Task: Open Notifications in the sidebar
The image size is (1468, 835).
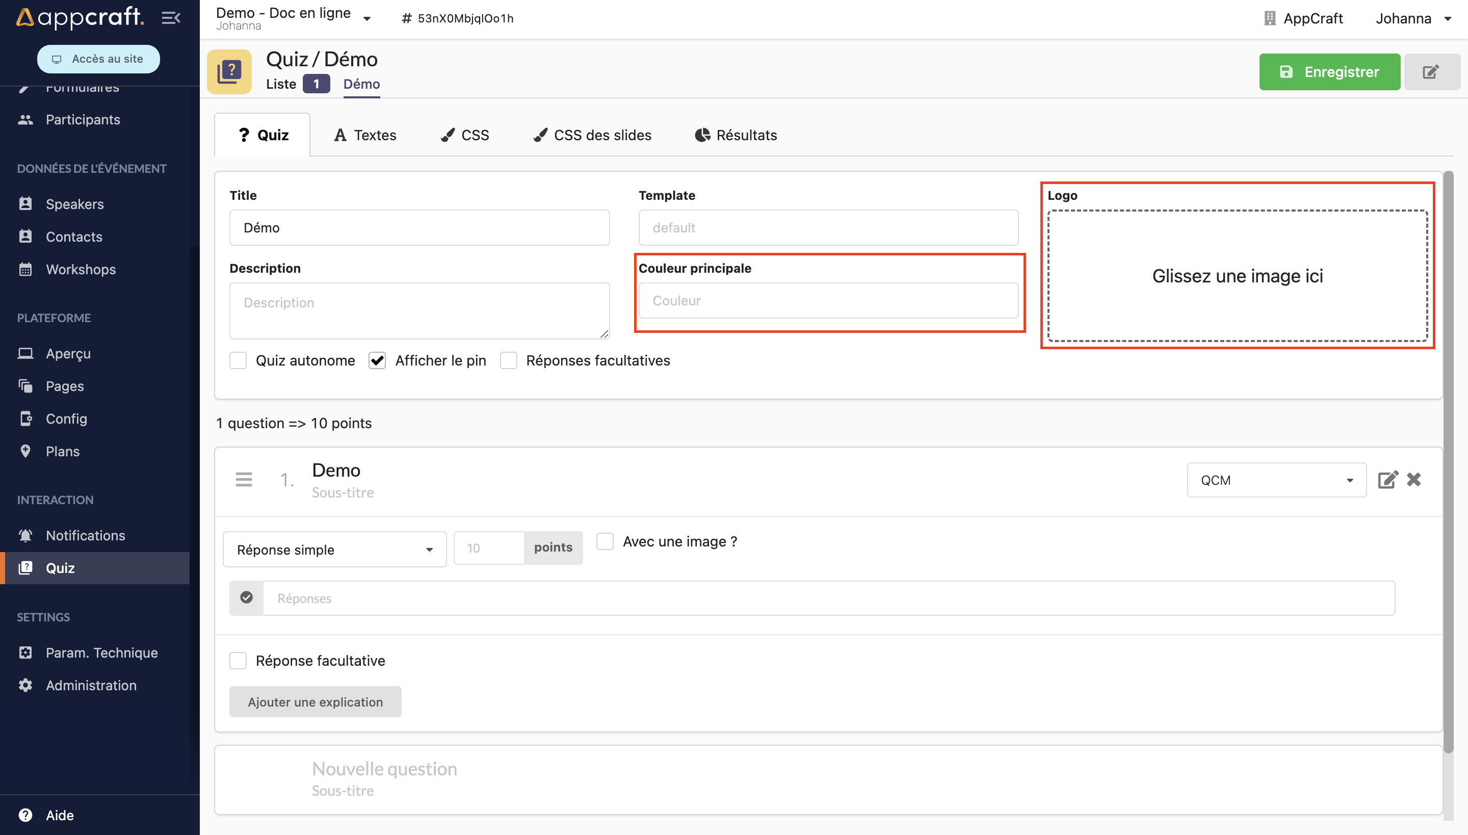Action: point(85,535)
